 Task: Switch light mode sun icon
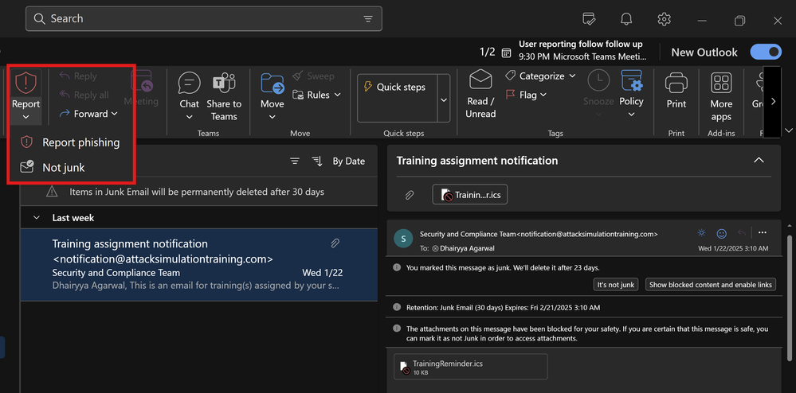(701, 233)
